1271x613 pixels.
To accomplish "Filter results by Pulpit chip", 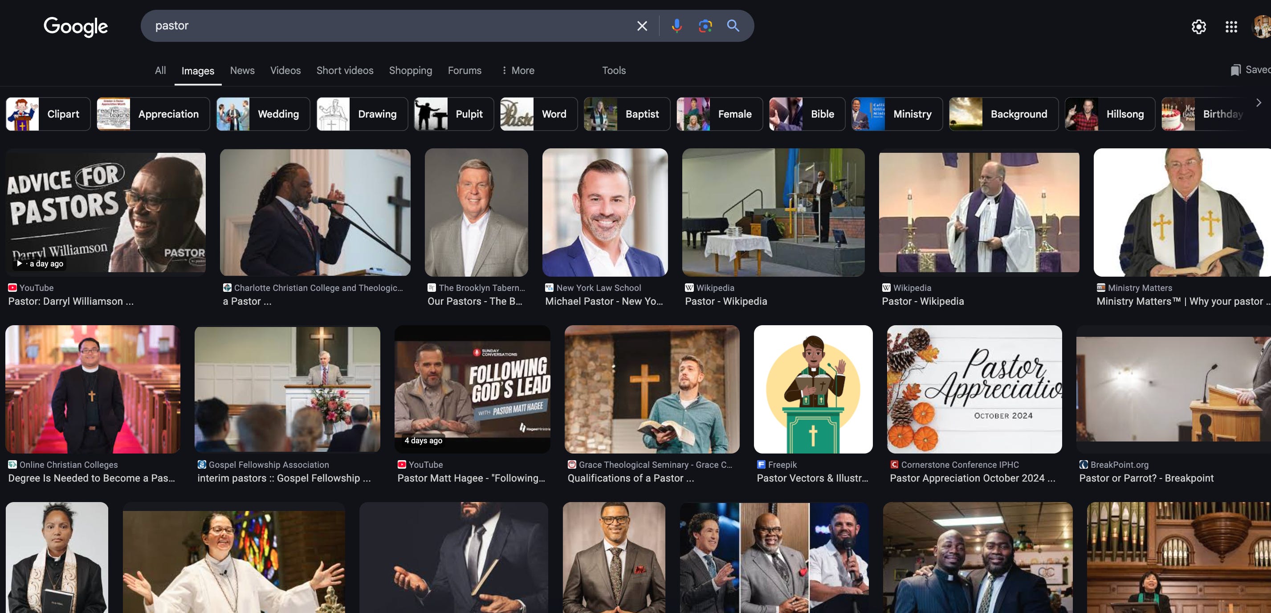I will coord(454,114).
